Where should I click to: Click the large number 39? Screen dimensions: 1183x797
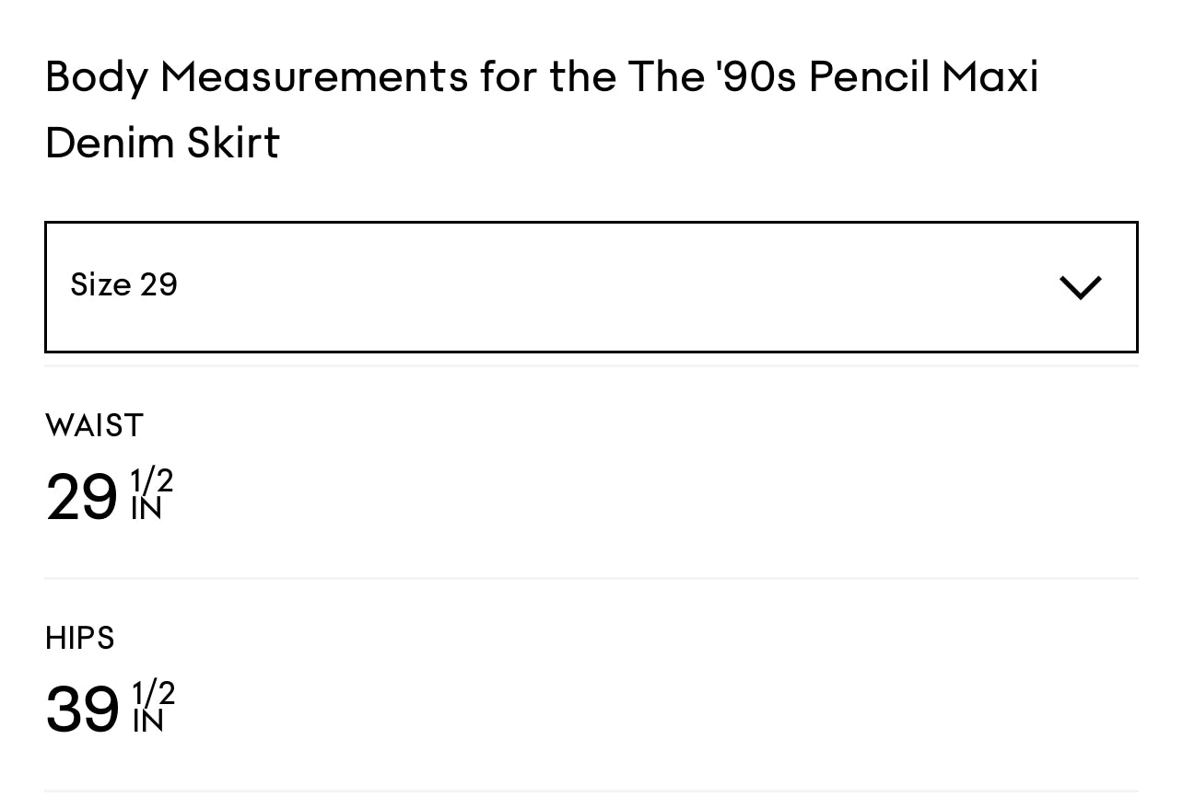pyautogui.click(x=81, y=707)
